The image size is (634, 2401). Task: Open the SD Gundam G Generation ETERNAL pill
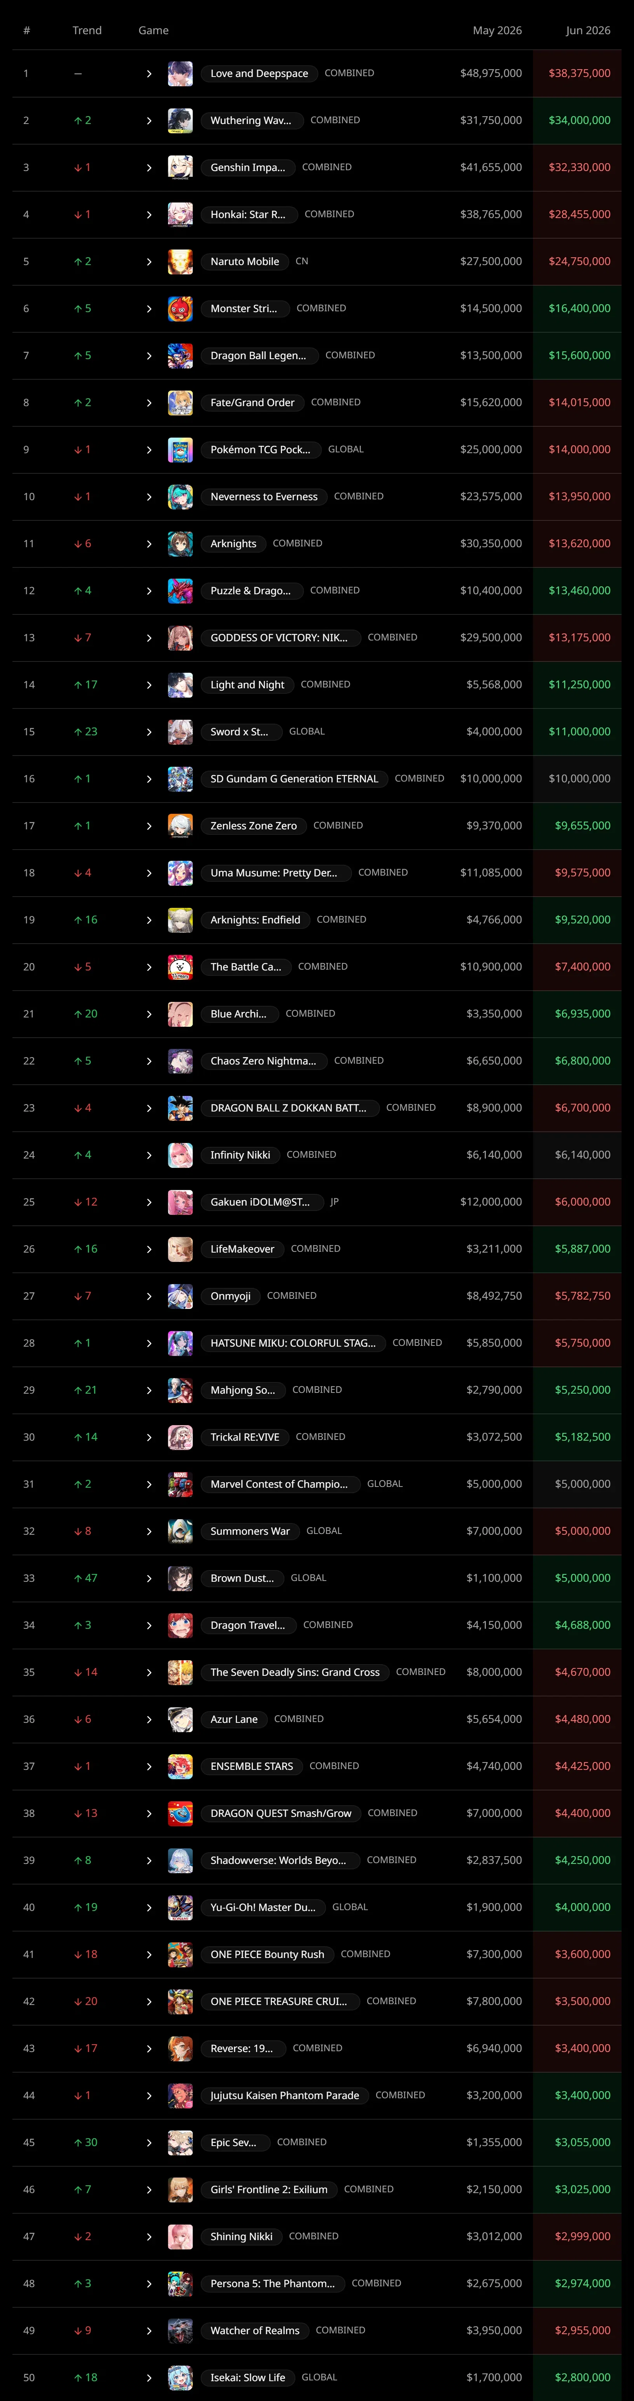tap(294, 779)
